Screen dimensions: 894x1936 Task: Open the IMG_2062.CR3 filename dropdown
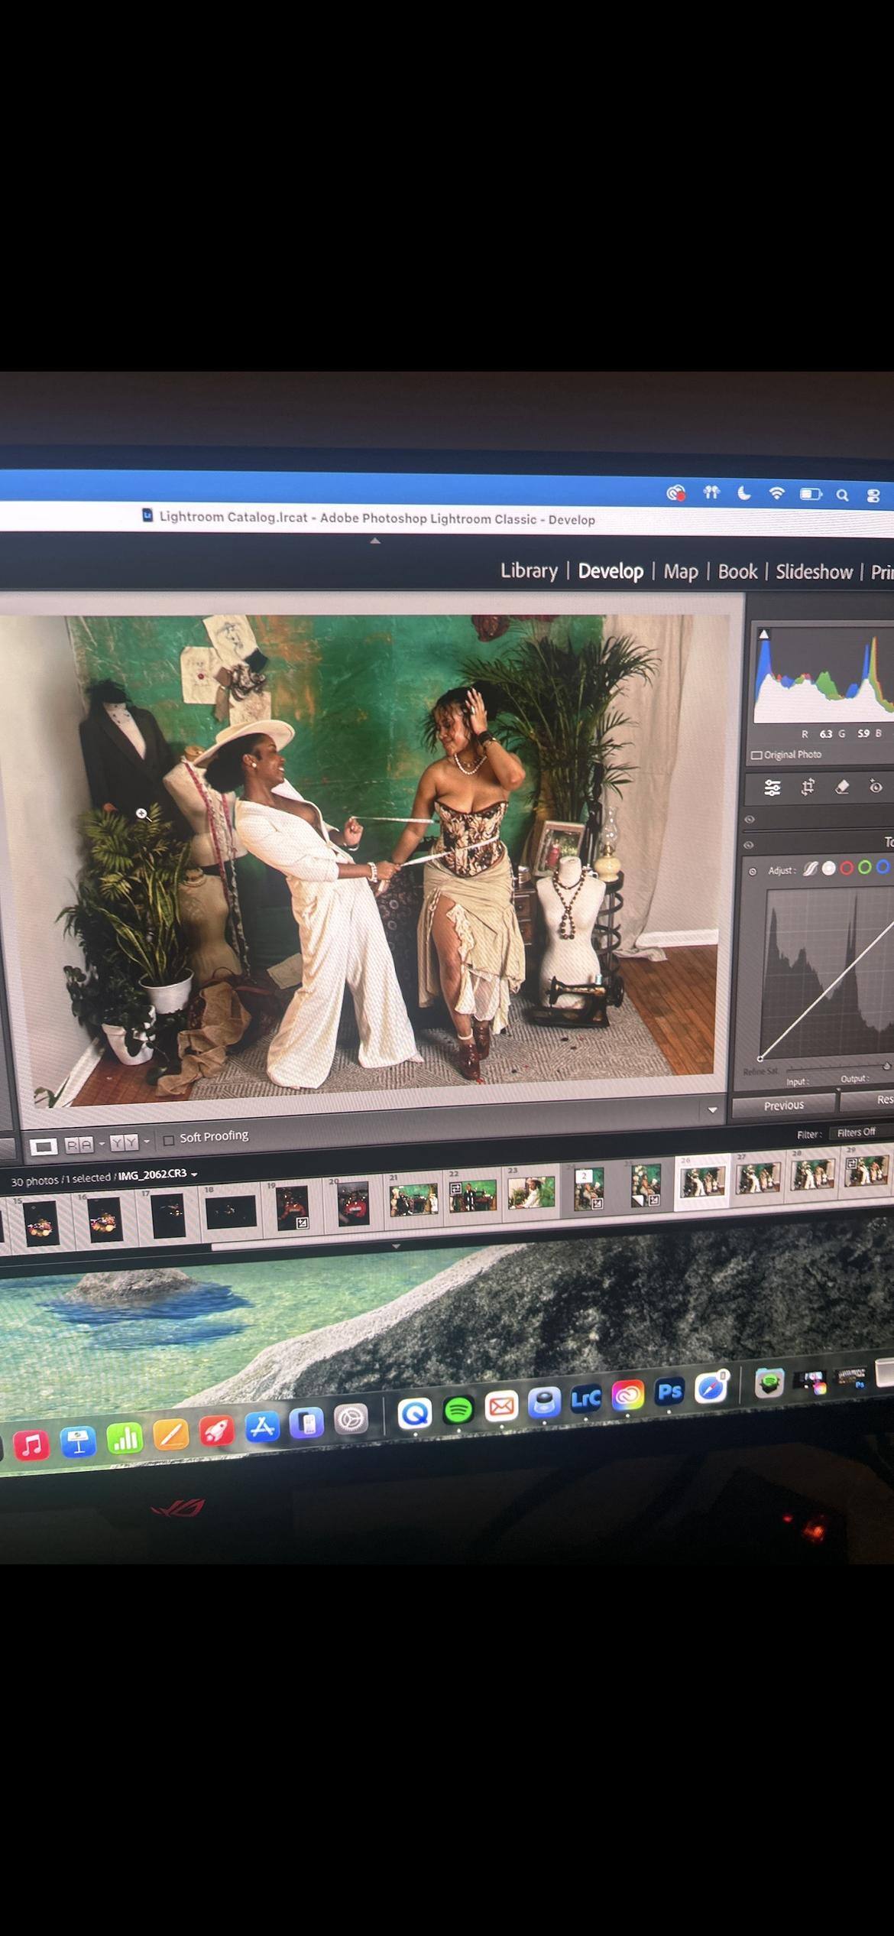194,1174
